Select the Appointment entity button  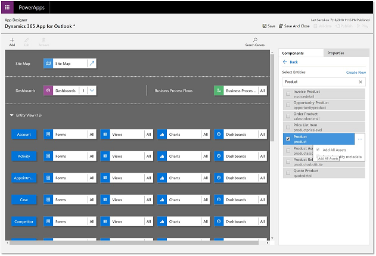click(x=24, y=178)
